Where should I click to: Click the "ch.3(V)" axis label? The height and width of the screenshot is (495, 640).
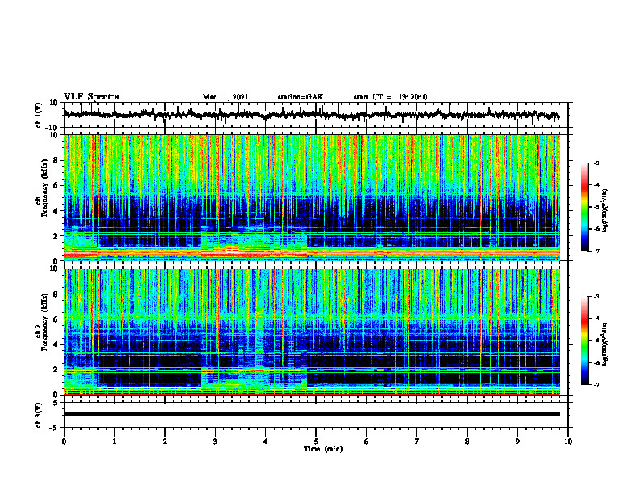[39, 415]
